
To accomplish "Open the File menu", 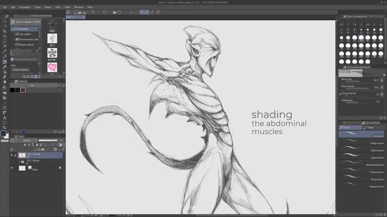I will coord(5,7).
